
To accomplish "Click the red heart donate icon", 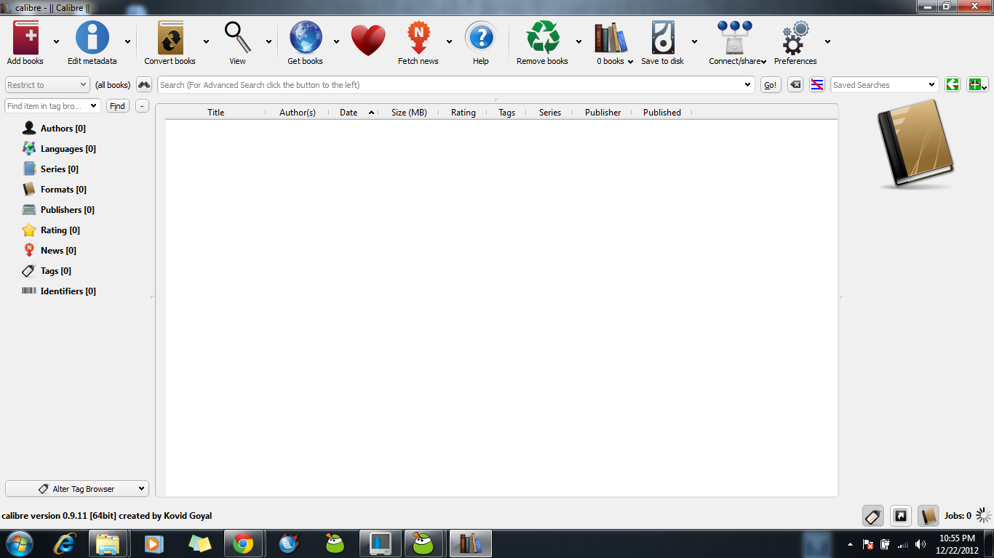I will click(368, 40).
